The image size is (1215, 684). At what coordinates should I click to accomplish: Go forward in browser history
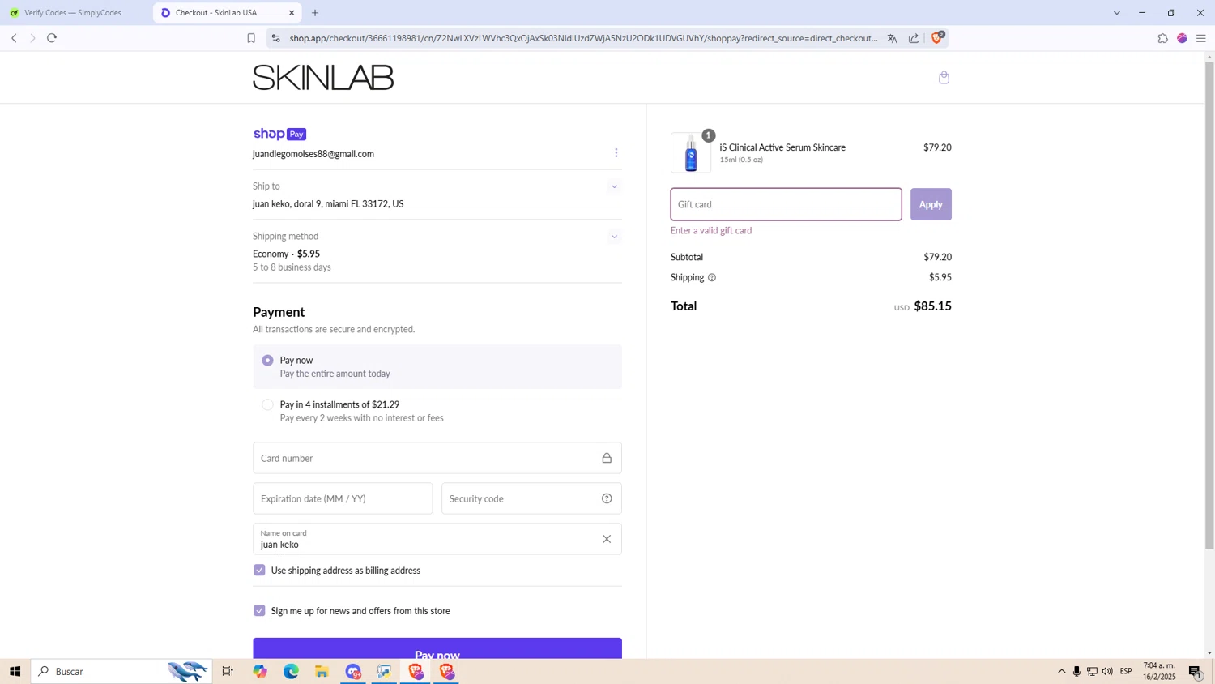[32, 38]
